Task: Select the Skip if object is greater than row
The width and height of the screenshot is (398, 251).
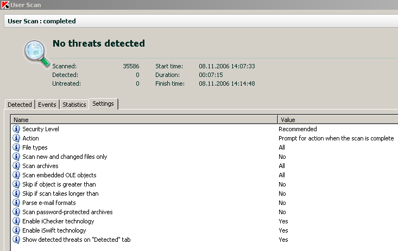Action: (x=59, y=184)
